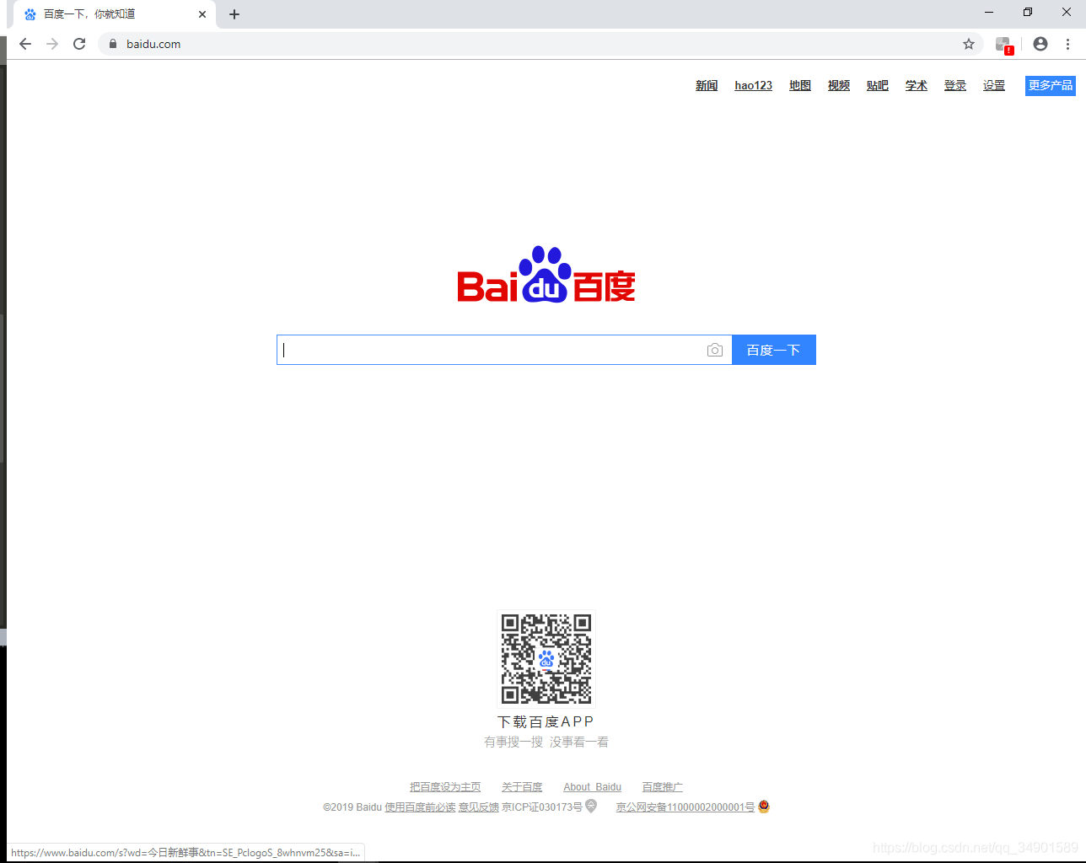
Task: Click the 登录 login link
Action: 955,85
